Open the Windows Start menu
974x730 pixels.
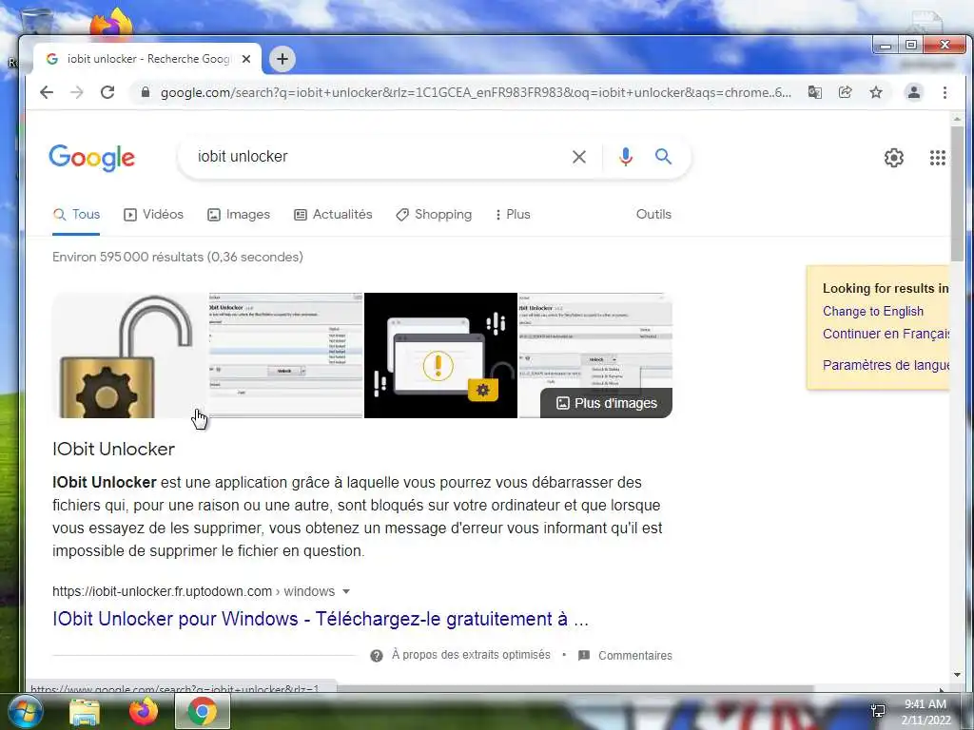[25, 711]
